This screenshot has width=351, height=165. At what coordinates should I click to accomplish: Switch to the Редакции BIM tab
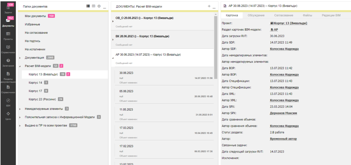(x=331, y=15)
